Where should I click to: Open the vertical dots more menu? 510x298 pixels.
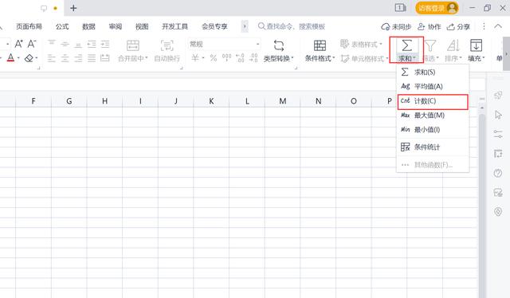pyautogui.click(x=484, y=26)
